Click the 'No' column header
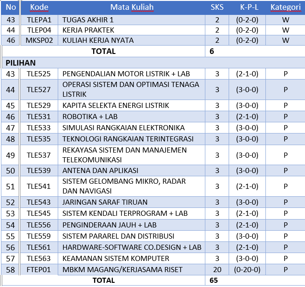This screenshot has width=305, height=287. (x=11, y=7)
